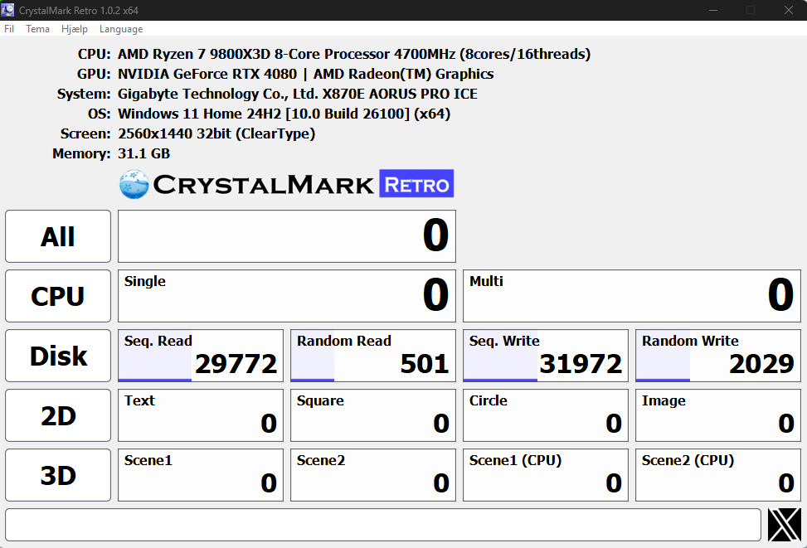
Task: Open the Tema menu
Action: point(37,29)
